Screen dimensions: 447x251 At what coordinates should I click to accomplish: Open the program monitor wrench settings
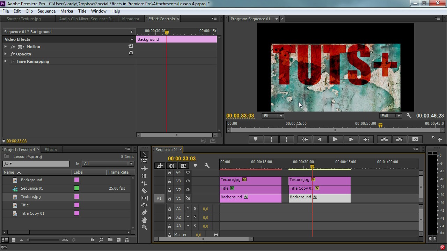409,116
